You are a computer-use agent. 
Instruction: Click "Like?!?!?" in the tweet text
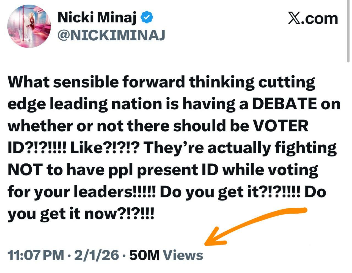pyautogui.click(x=105, y=148)
